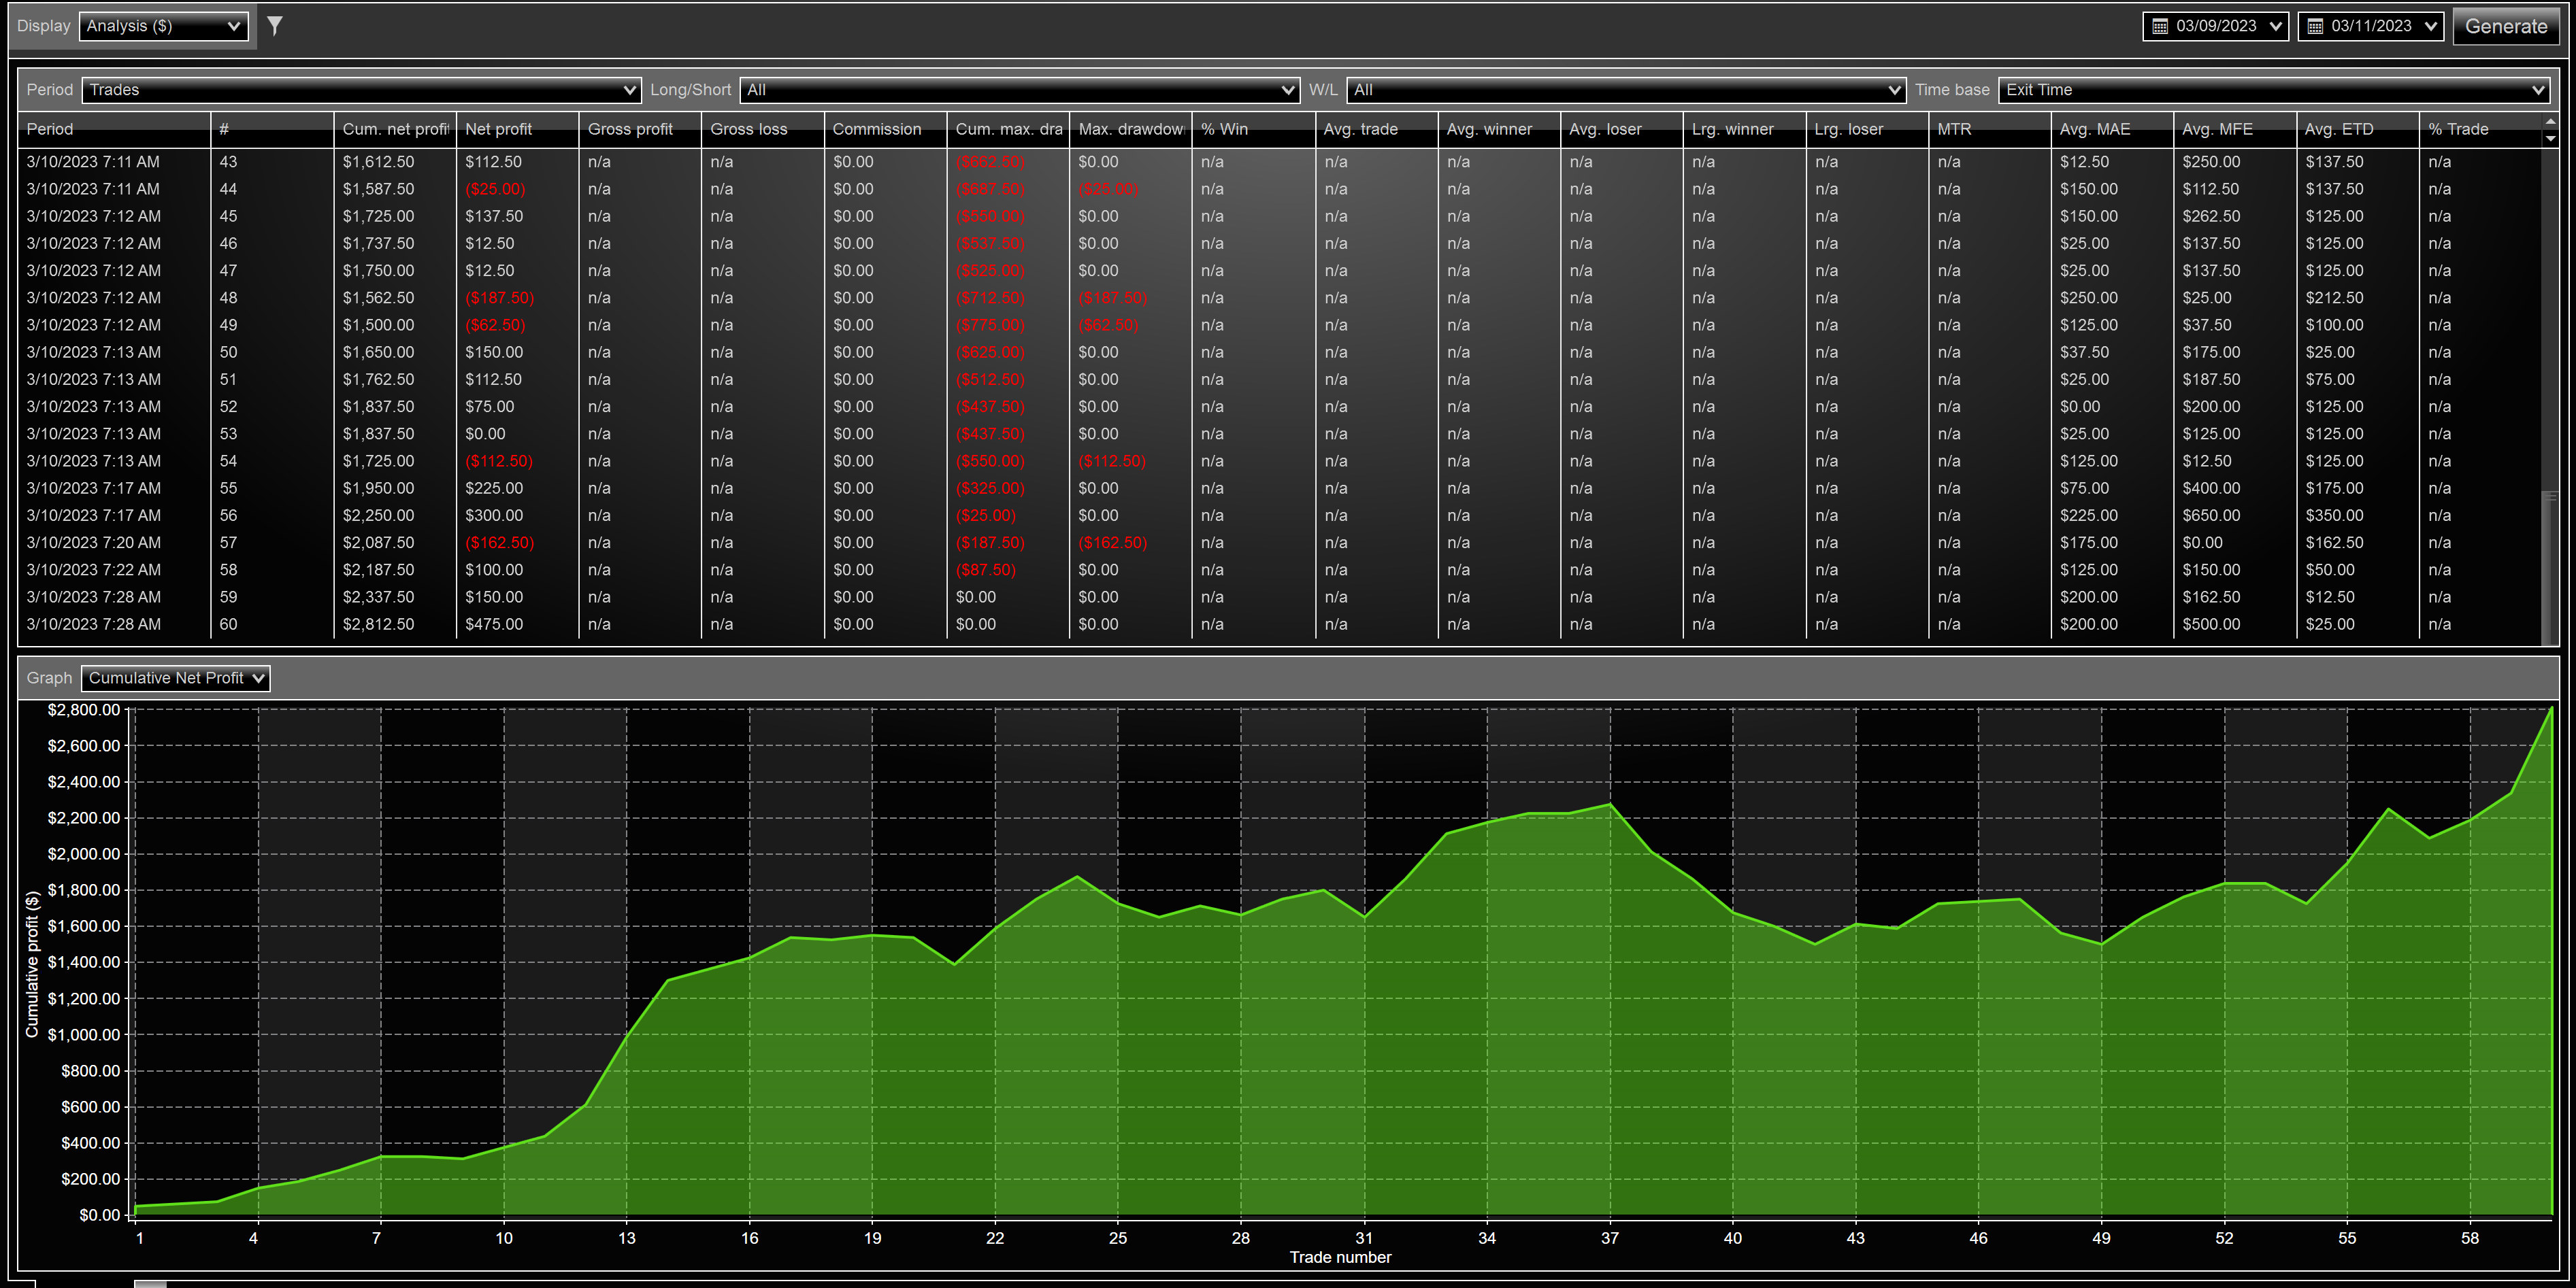
Task: Click the table scrollbar down arrow
Action: 2550,138
